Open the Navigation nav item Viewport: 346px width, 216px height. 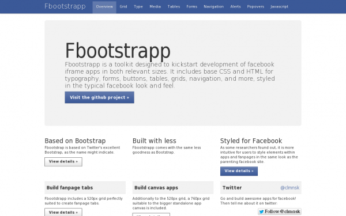pyautogui.click(x=213, y=7)
